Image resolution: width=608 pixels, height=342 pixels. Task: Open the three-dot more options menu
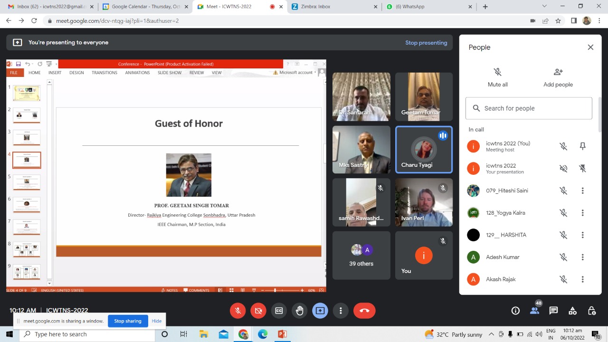(341, 311)
